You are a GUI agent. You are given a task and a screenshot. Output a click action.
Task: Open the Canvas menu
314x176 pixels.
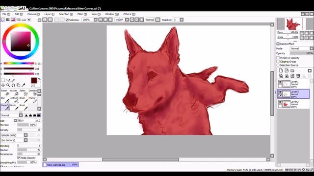pyautogui.click(x=33, y=14)
